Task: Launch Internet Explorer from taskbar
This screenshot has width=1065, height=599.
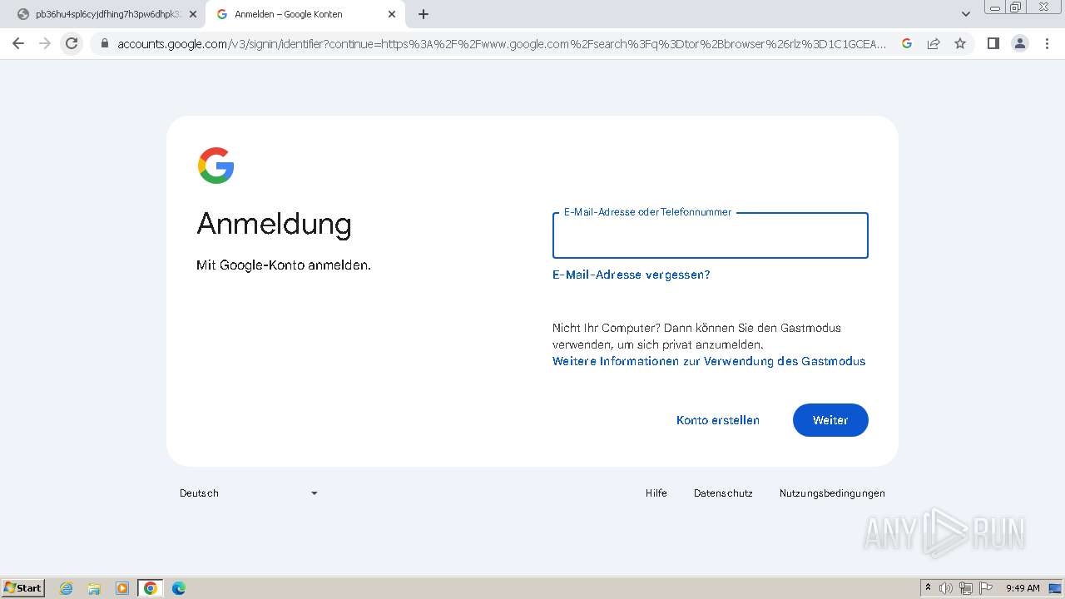Action: [x=67, y=588]
